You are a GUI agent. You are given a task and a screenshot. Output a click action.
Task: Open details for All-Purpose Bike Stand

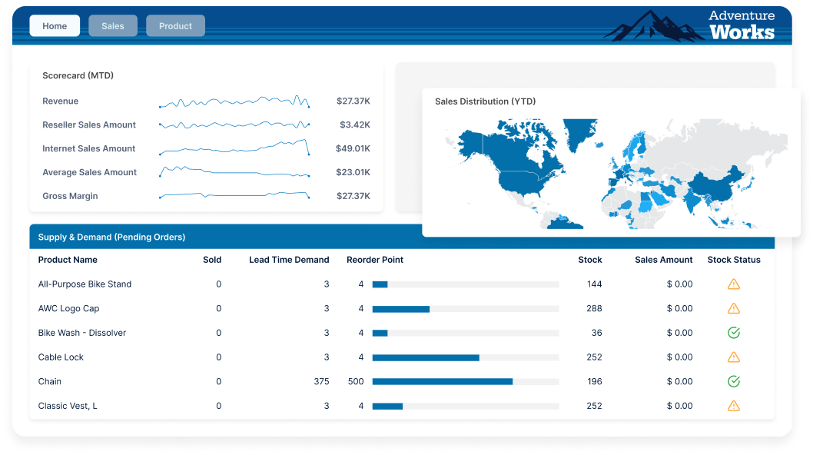click(85, 284)
